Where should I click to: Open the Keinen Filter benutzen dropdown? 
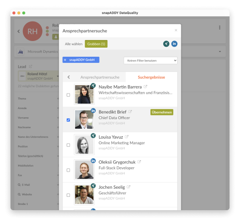[x=150, y=61]
